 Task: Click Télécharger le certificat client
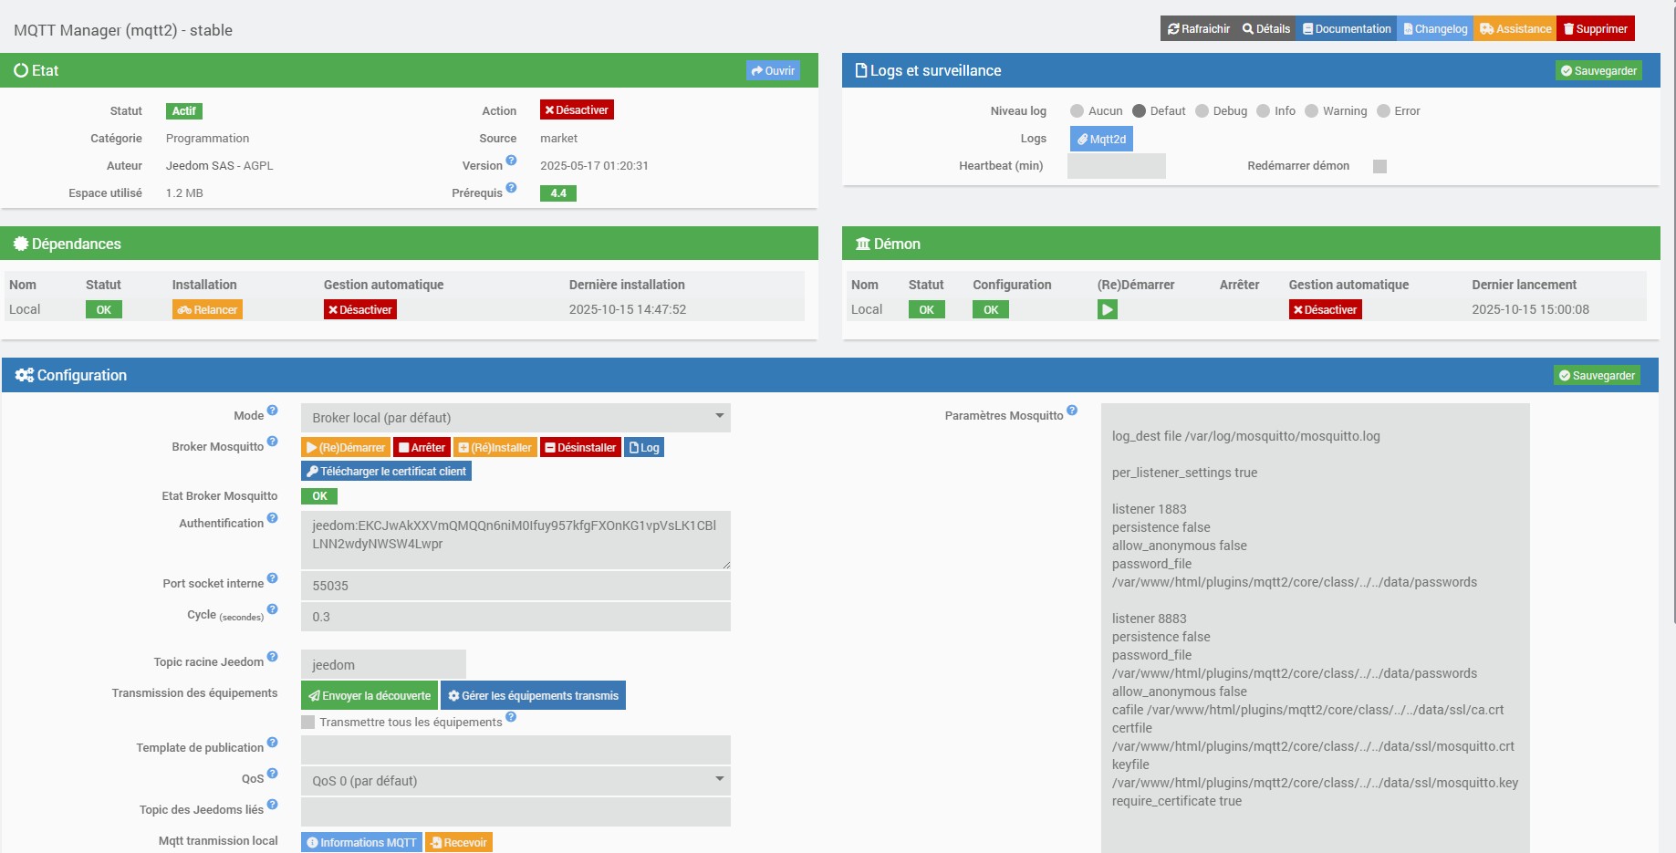[x=386, y=472]
